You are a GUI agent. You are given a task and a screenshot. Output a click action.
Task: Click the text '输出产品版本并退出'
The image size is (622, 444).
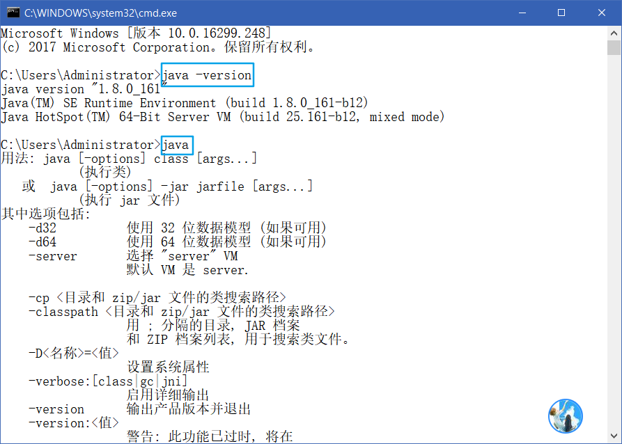189,409
